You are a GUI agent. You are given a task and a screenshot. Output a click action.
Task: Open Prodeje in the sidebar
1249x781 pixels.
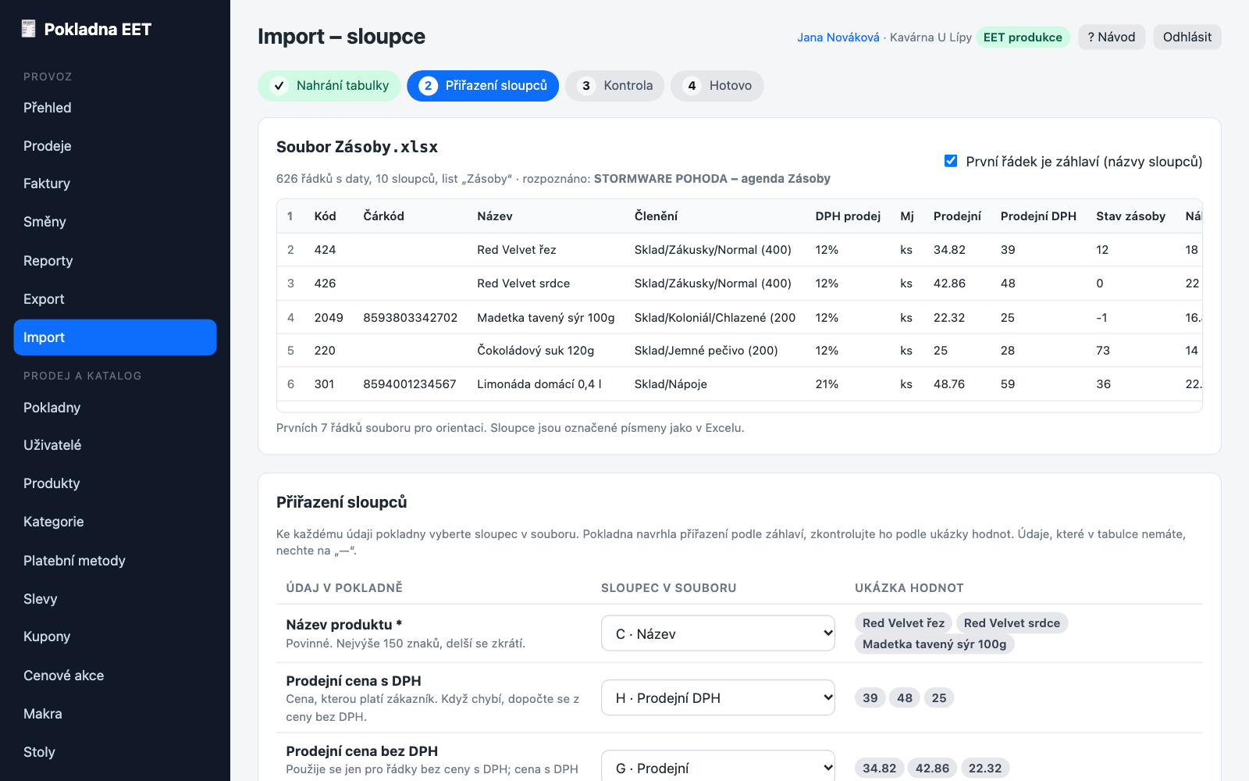115,146
